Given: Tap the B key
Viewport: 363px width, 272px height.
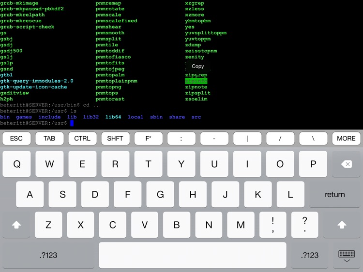Looking at the screenshot, I should click(x=177, y=225).
